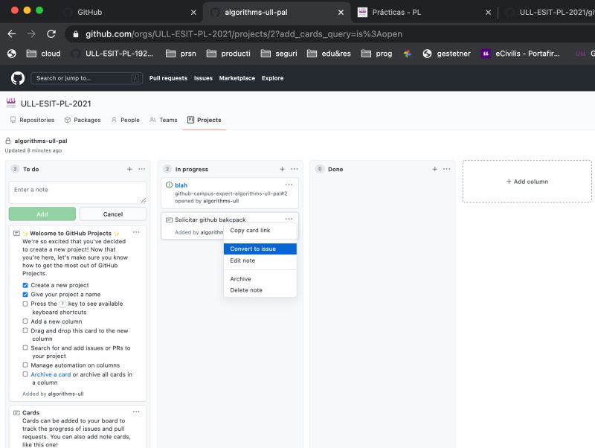
Task: Add a card to the In progress column
Action: 282,169
